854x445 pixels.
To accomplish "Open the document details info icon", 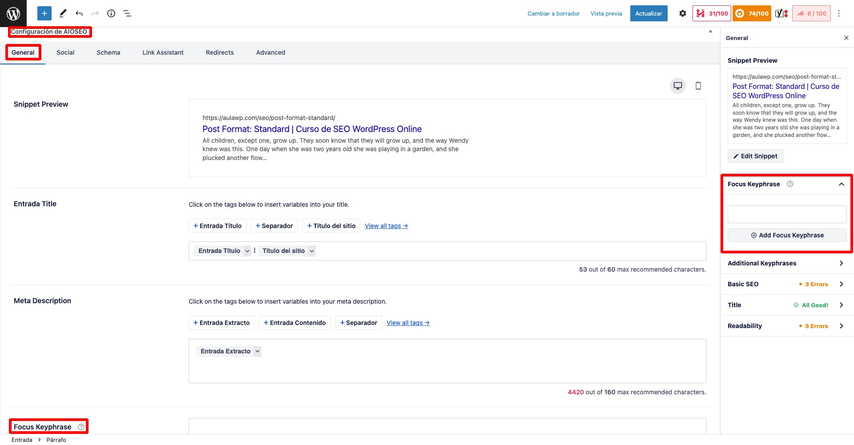I will click(111, 13).
